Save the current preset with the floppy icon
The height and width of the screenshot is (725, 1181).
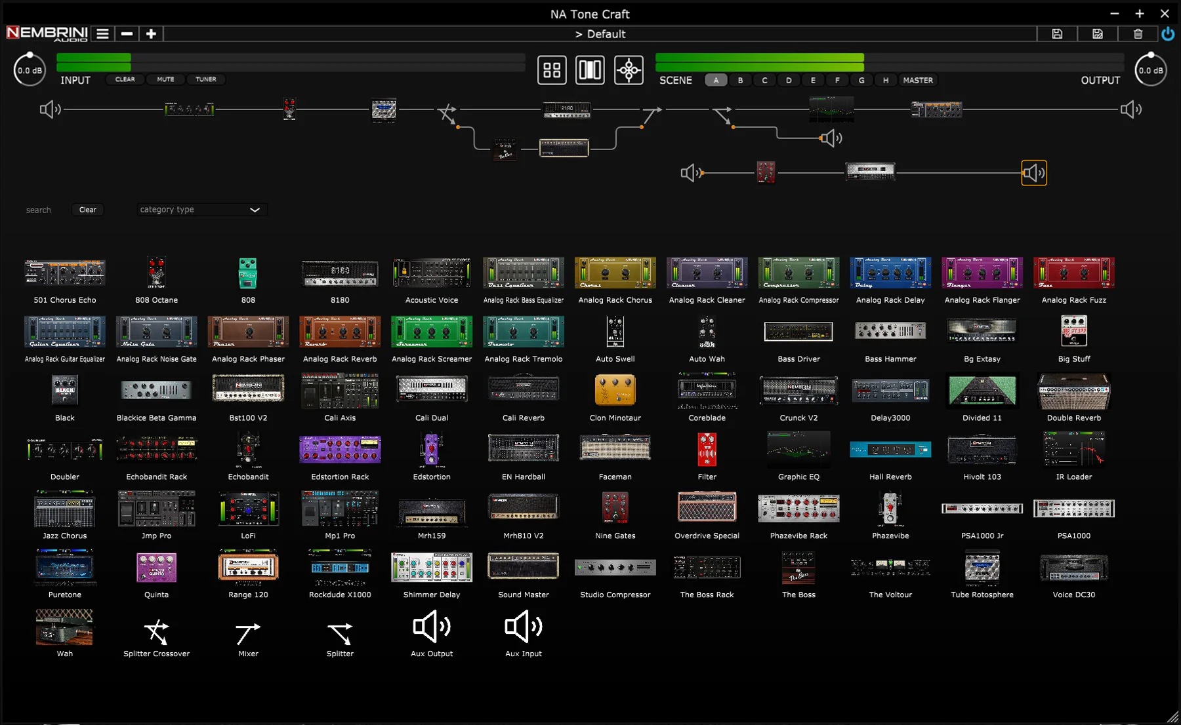pos(1057,33)
